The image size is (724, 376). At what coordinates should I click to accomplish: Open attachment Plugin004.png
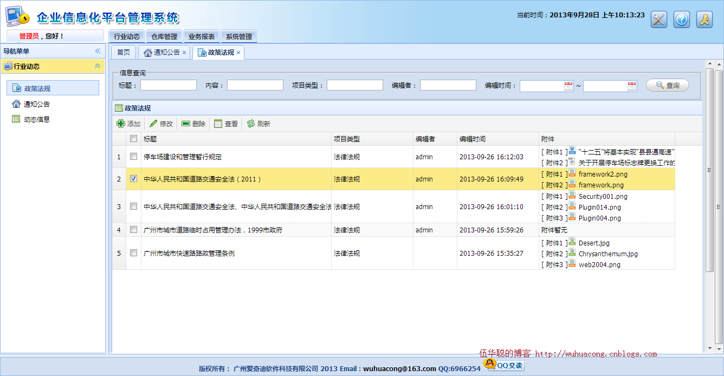coord(600,218)
